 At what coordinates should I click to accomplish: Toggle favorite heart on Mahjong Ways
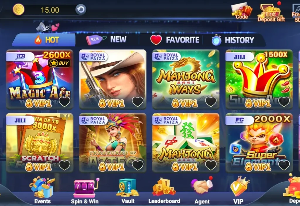tap(211, 102)
